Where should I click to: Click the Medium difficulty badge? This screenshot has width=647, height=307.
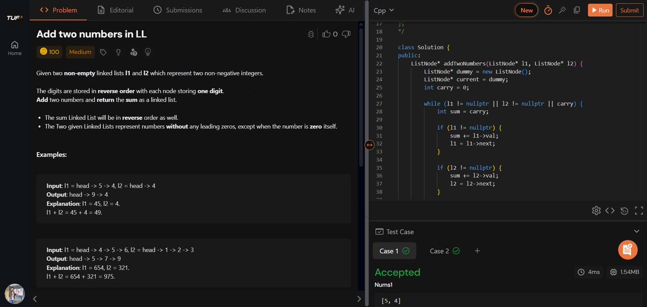tap(80, 52)
